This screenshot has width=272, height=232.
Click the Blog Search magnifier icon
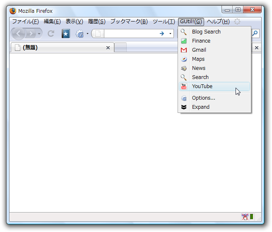(x=184, y=32)
